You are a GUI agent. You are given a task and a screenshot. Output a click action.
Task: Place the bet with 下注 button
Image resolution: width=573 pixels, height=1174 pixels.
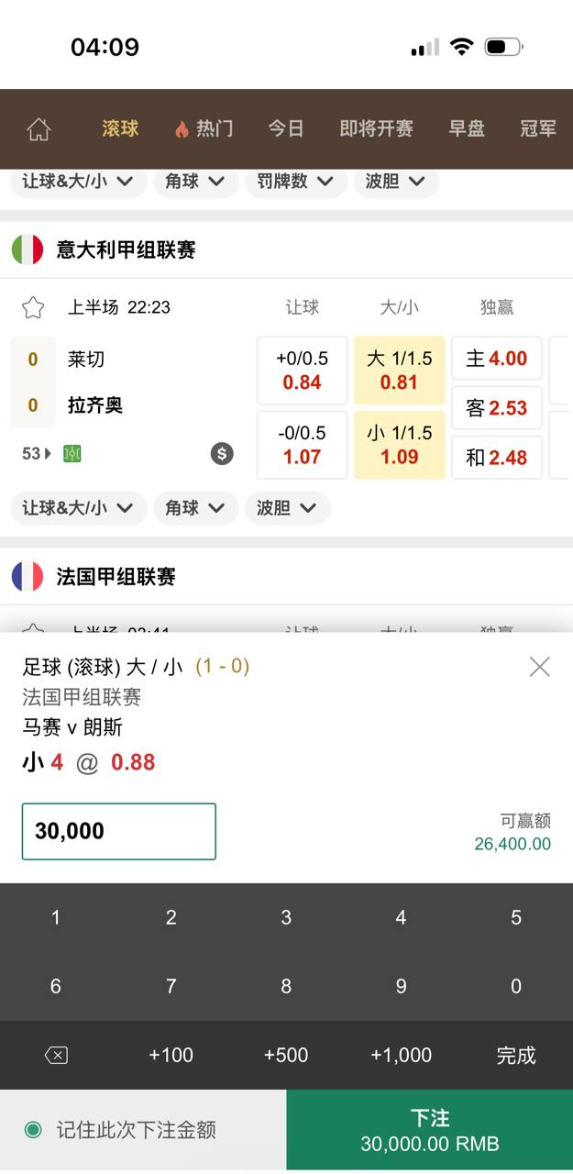429,1131
